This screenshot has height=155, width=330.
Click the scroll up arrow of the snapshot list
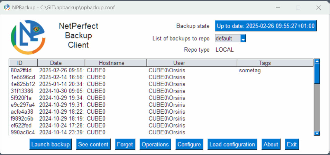tap(317, 61)
